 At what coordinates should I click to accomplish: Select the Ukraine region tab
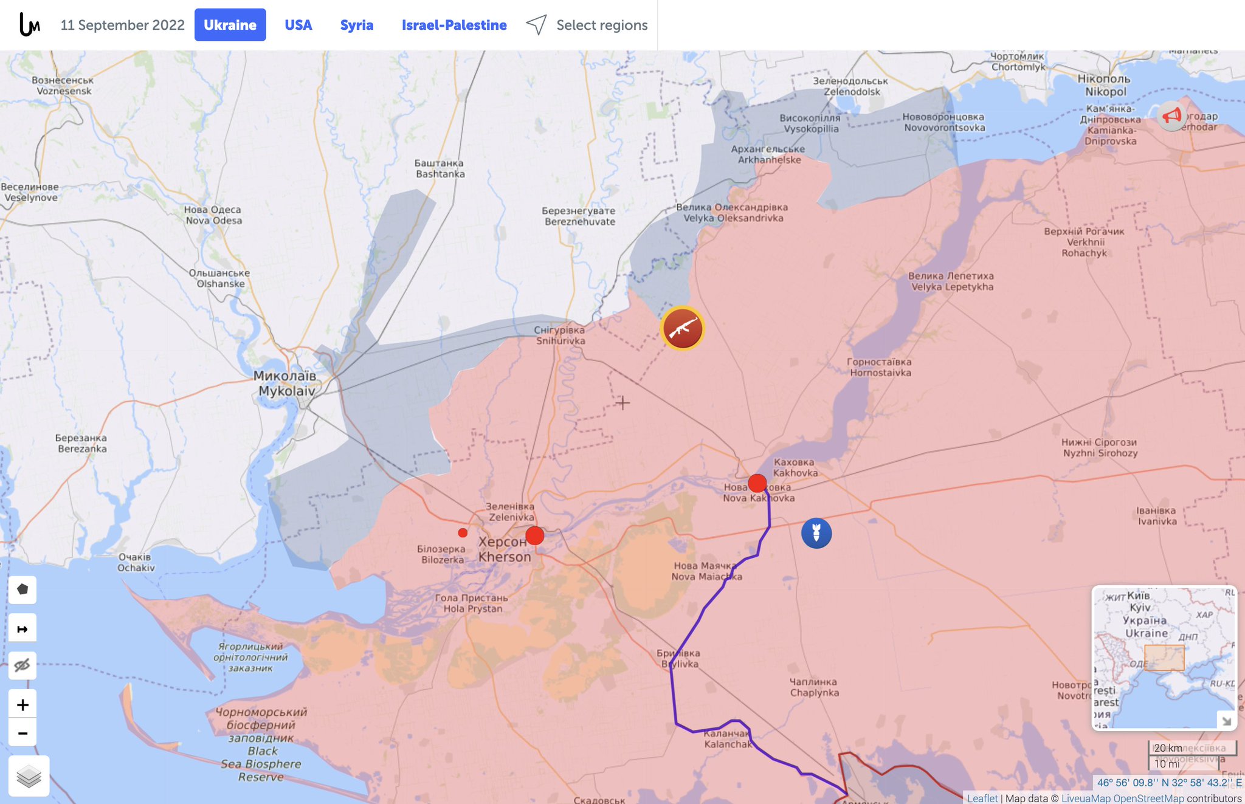tap(230, 25)
